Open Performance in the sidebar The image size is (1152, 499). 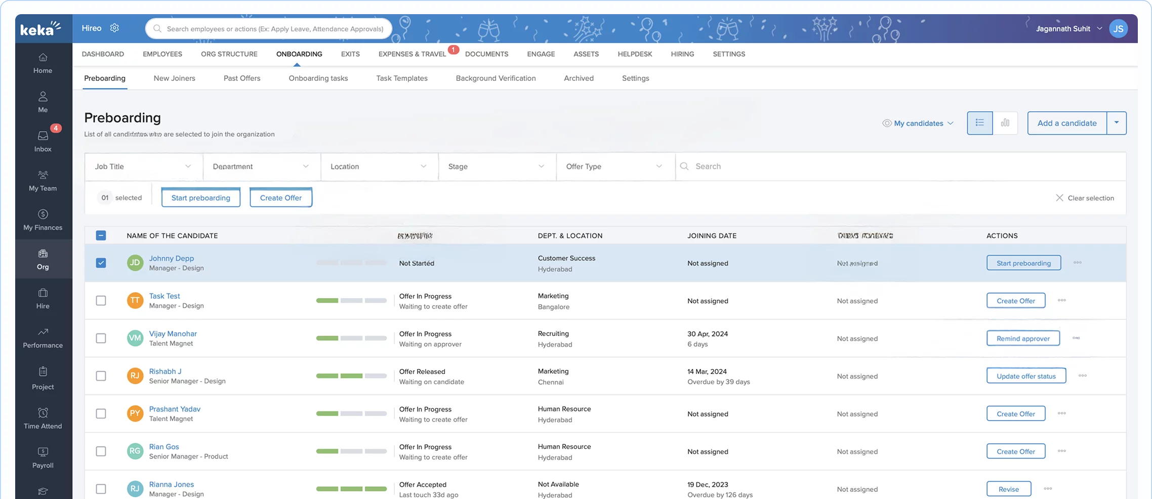[x=43, y=338]
